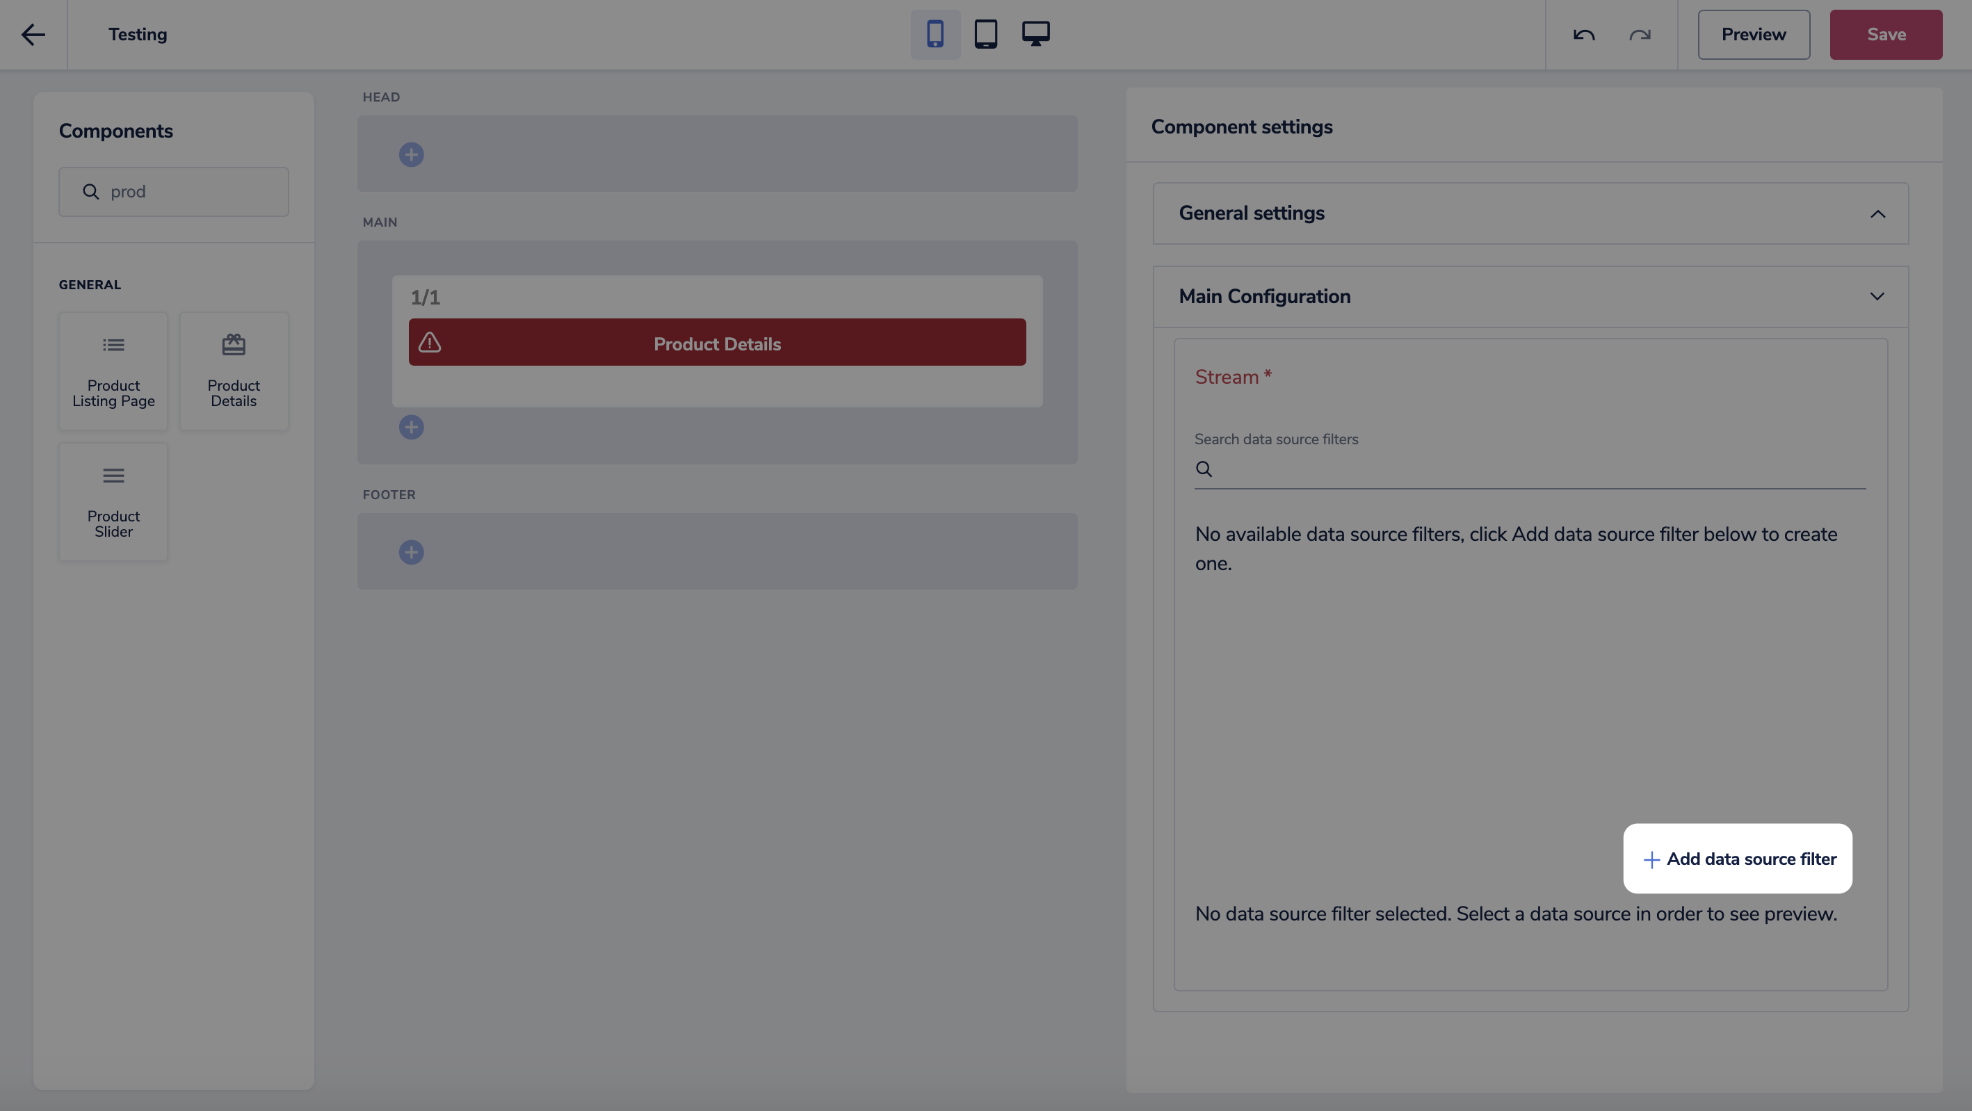Click the undo icon
Image resolution: width=1972 pixels, height=1111 pixels.
tap(1584, 35)
